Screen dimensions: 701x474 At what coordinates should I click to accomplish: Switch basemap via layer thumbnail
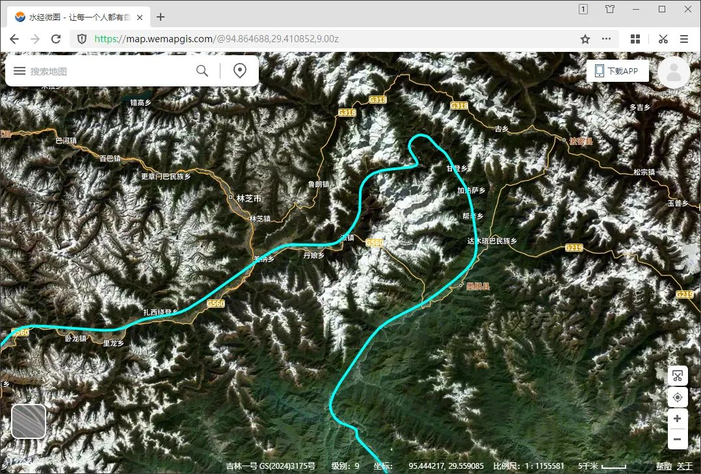point(29,421)
